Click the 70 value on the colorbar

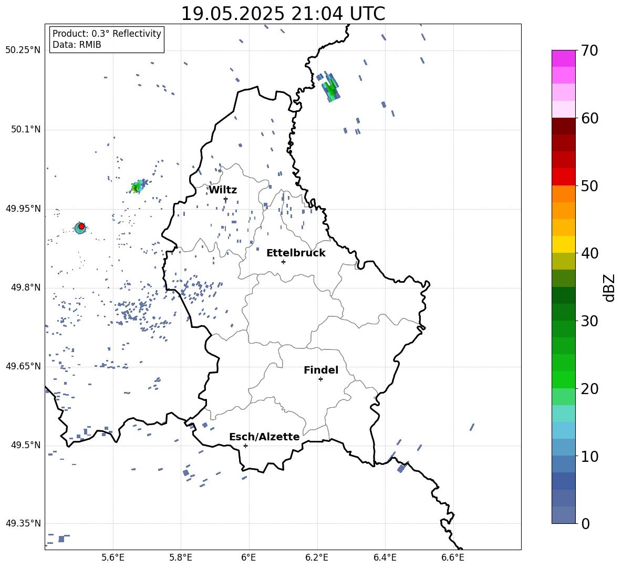coord(589,51)
